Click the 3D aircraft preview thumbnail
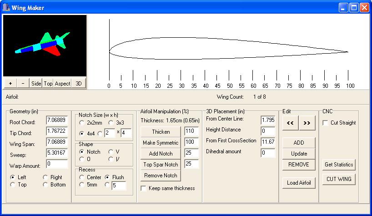Image resolution: width=372 pixels, height=216 pixels. pyautogui.click(x=45, y=46)
